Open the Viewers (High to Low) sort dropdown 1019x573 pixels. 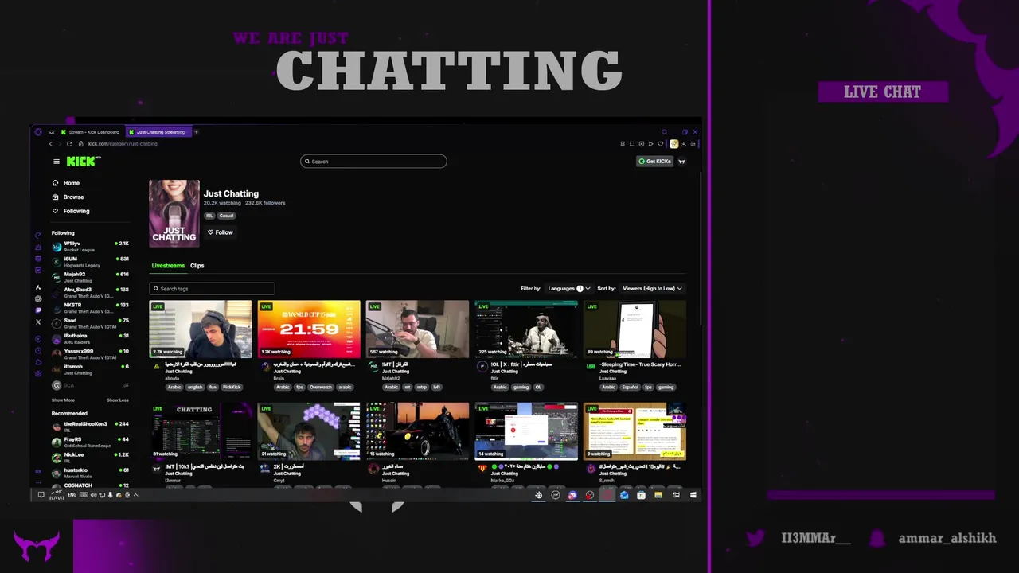point(652,289)
